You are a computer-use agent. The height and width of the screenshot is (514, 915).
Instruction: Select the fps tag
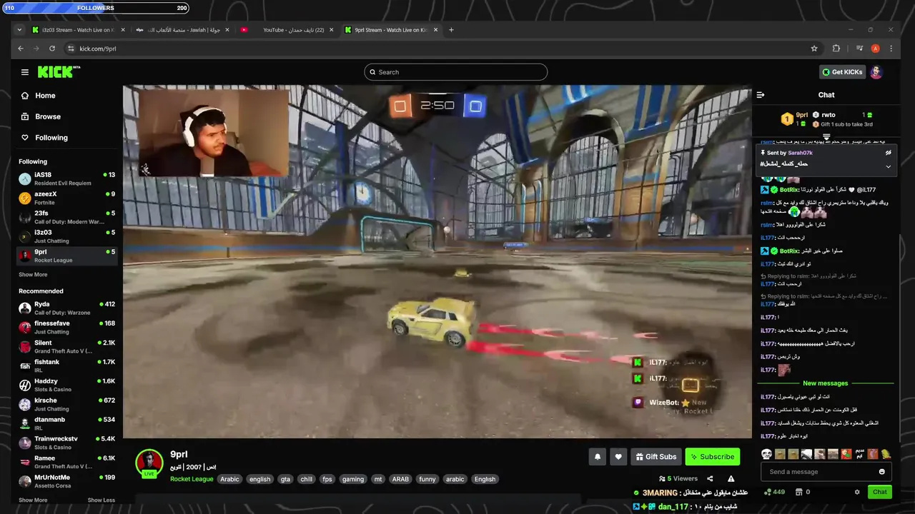[x=327, y=479]
